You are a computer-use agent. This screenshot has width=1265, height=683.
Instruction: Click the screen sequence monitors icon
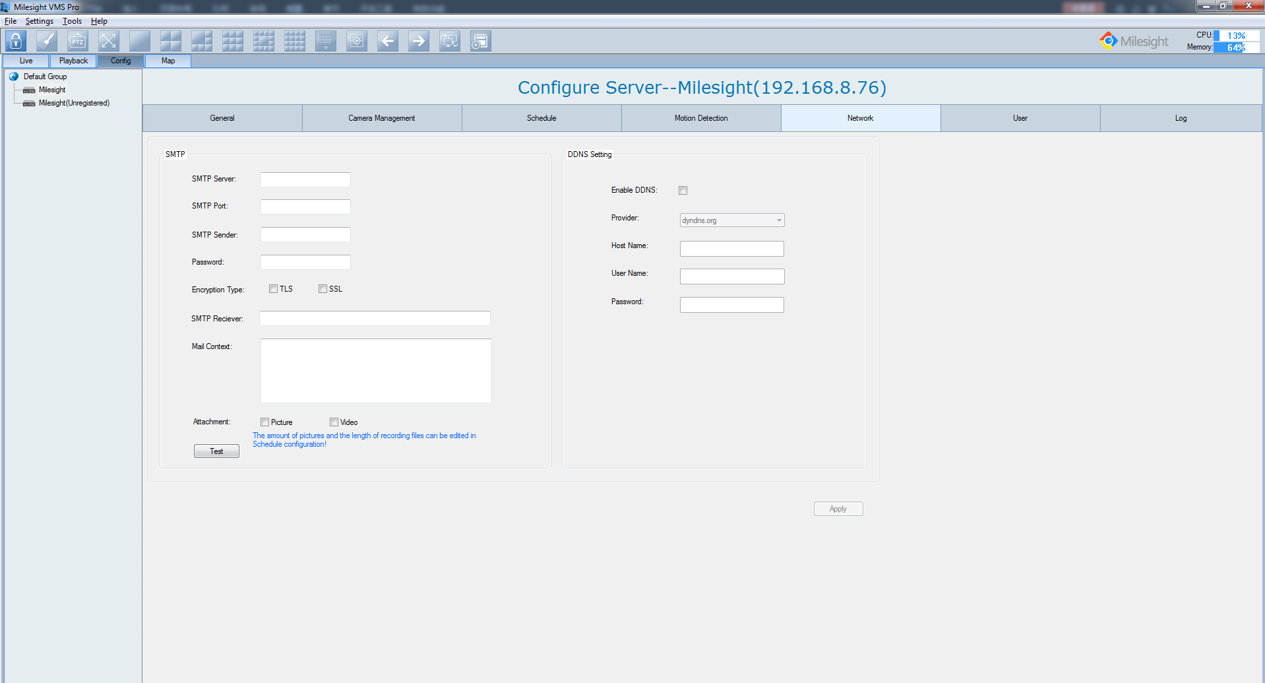pos(450,41)
